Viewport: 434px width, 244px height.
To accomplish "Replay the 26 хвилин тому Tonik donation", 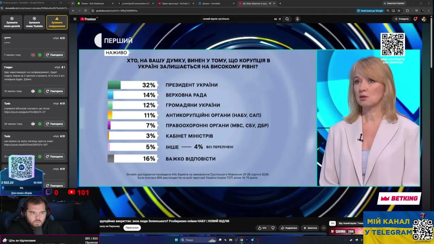I will point(55,124).
